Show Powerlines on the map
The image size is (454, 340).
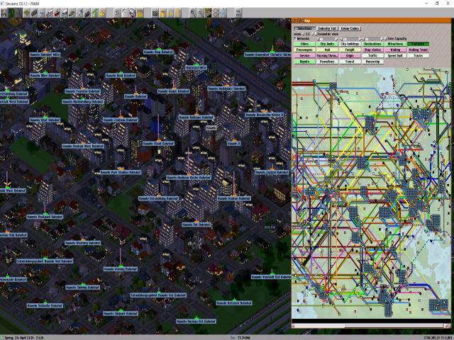(x=327, y=62)
